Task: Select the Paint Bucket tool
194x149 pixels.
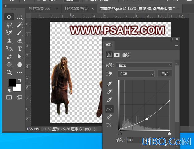Action: click(x=9, y=49)
